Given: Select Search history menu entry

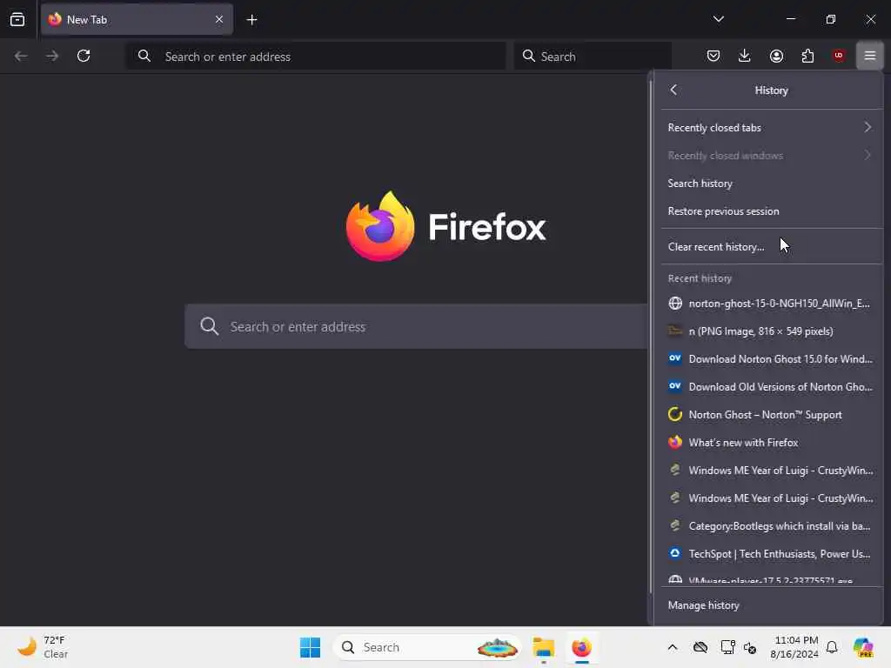Looking at the screenshot, I should pyautogui.click(x=771, y=184).
